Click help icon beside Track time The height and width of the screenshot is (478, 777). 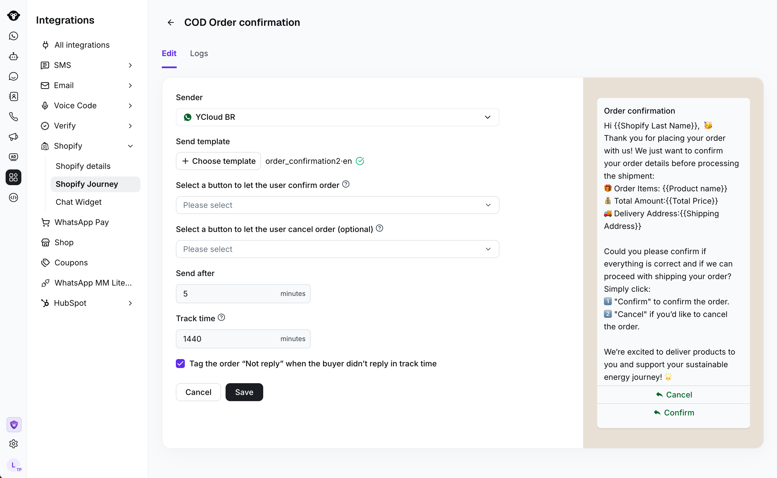point(222,317)
